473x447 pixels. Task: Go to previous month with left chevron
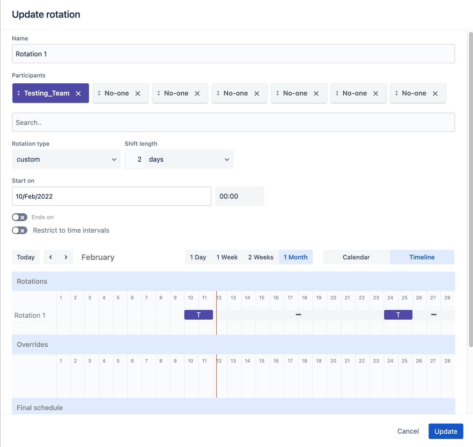[x=51, y=257]
